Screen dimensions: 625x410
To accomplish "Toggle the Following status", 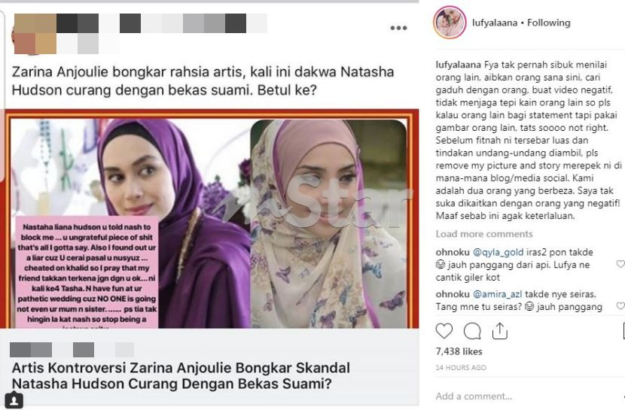I will (548, 23).
